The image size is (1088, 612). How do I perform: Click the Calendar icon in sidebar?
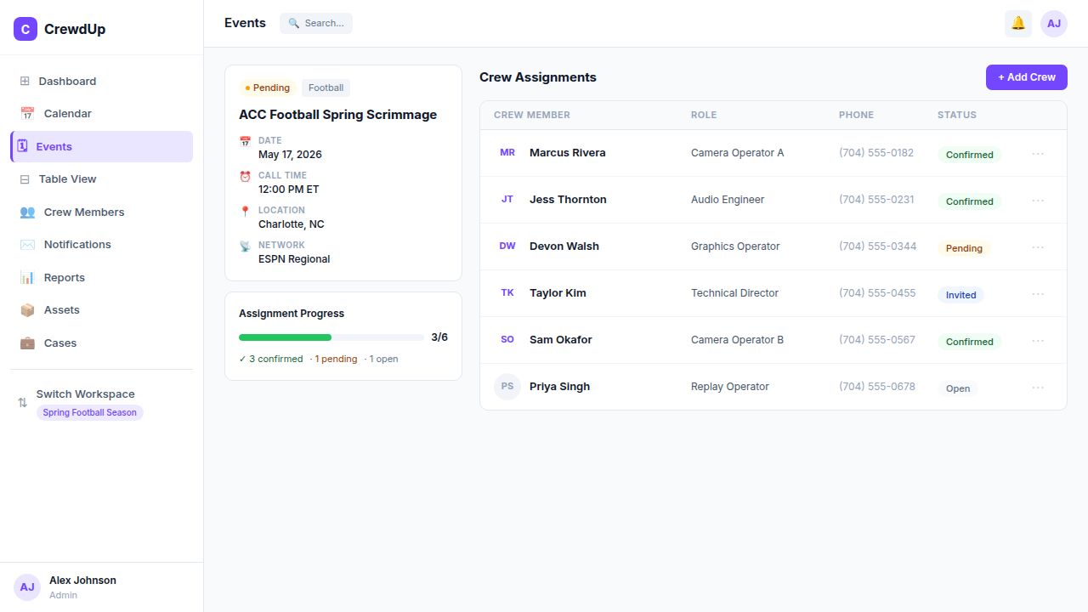tap(27, 114)
